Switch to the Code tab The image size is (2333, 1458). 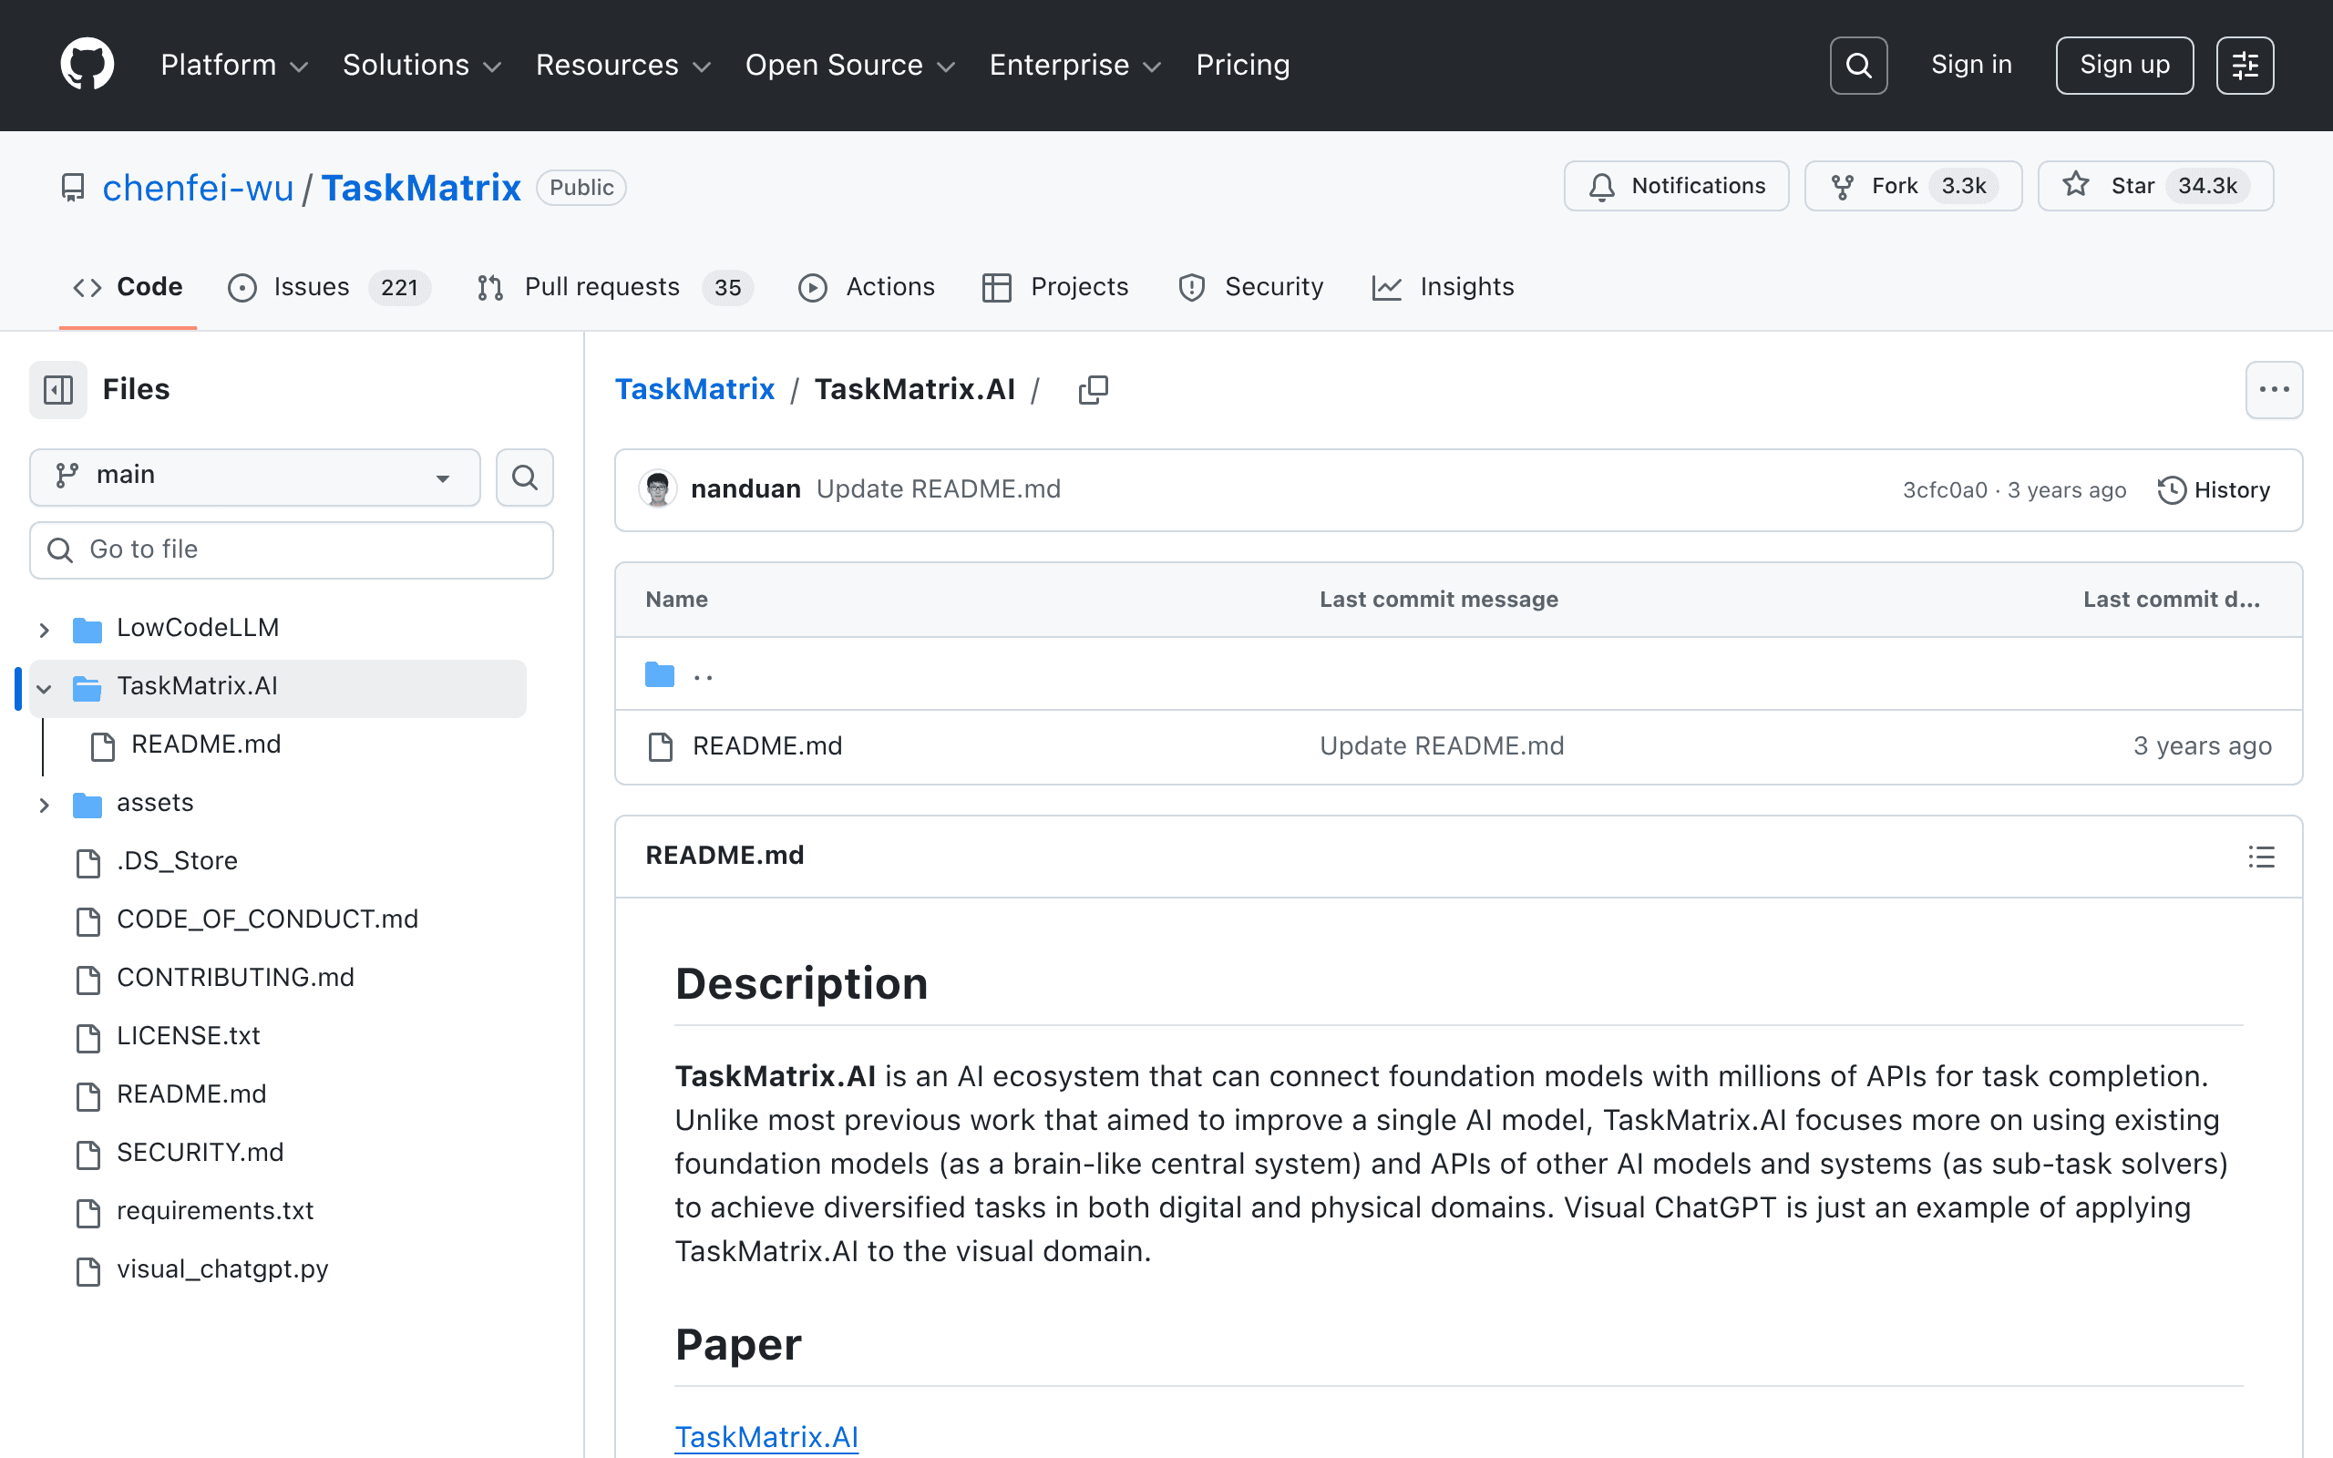coord(128,287)
